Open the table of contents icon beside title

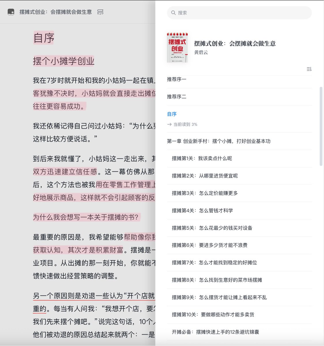point(100,12)
